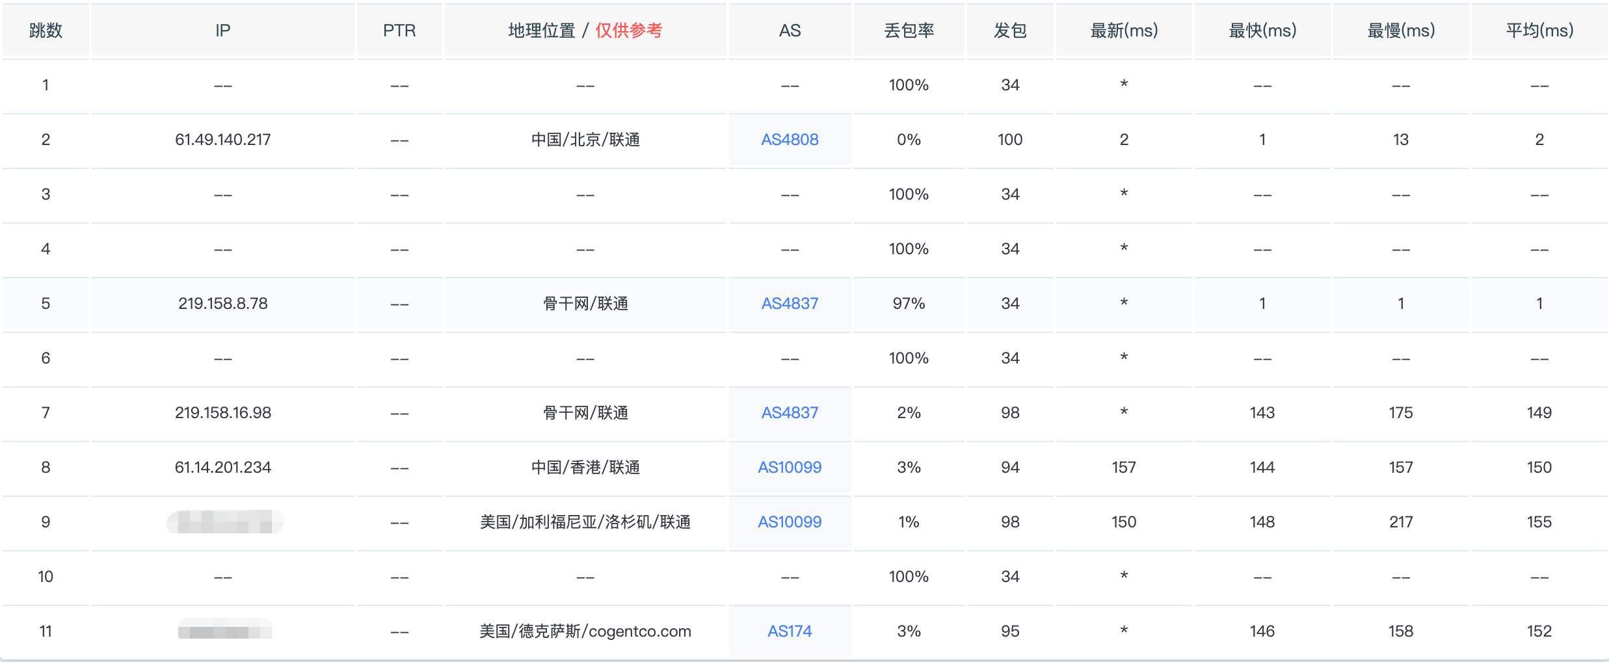1609x662 pixels.
Task: Open the AS174 link
Action: tap(790, 631)
